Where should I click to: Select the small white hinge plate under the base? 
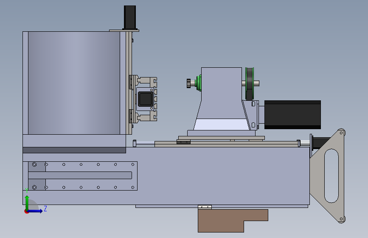(205, 207)
